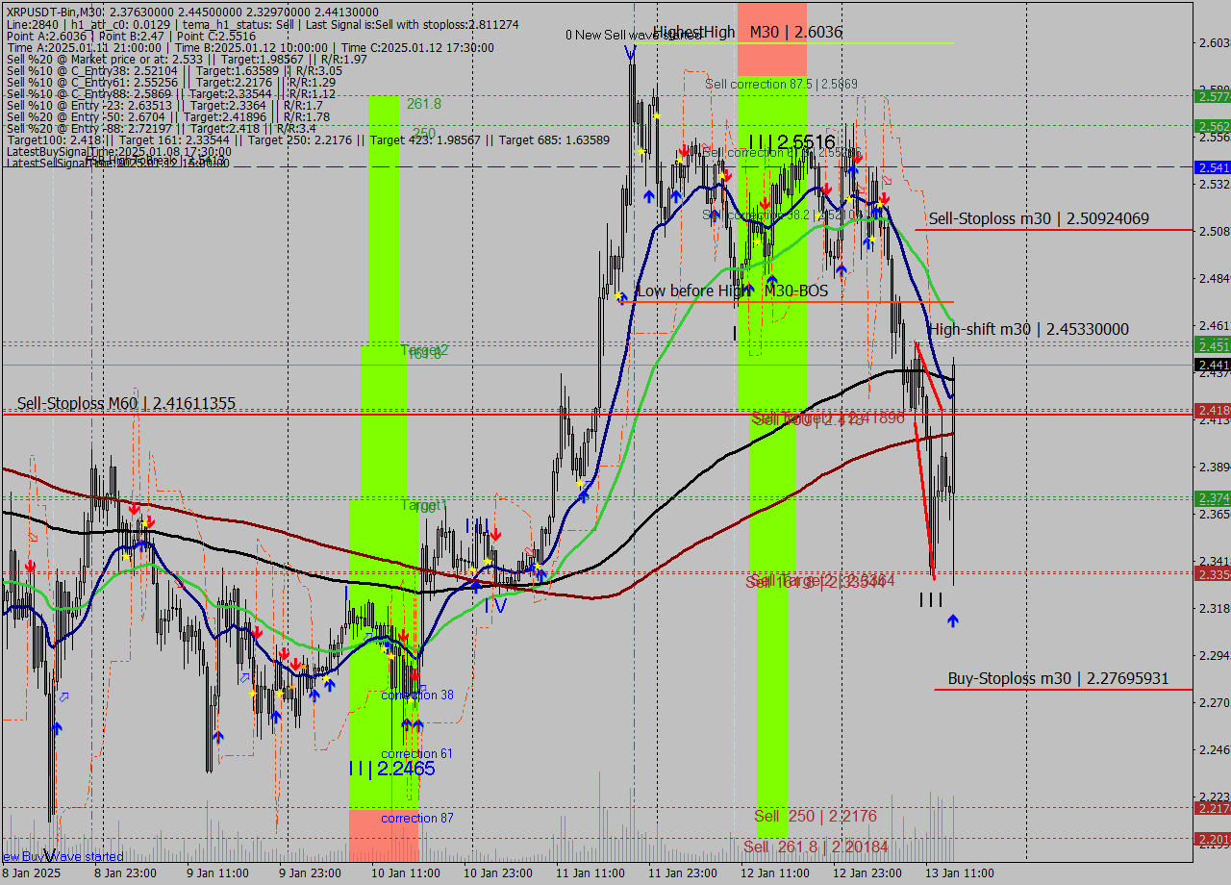
Task: Click the 8 Jan 2025 time label
Action: [32, 873]
